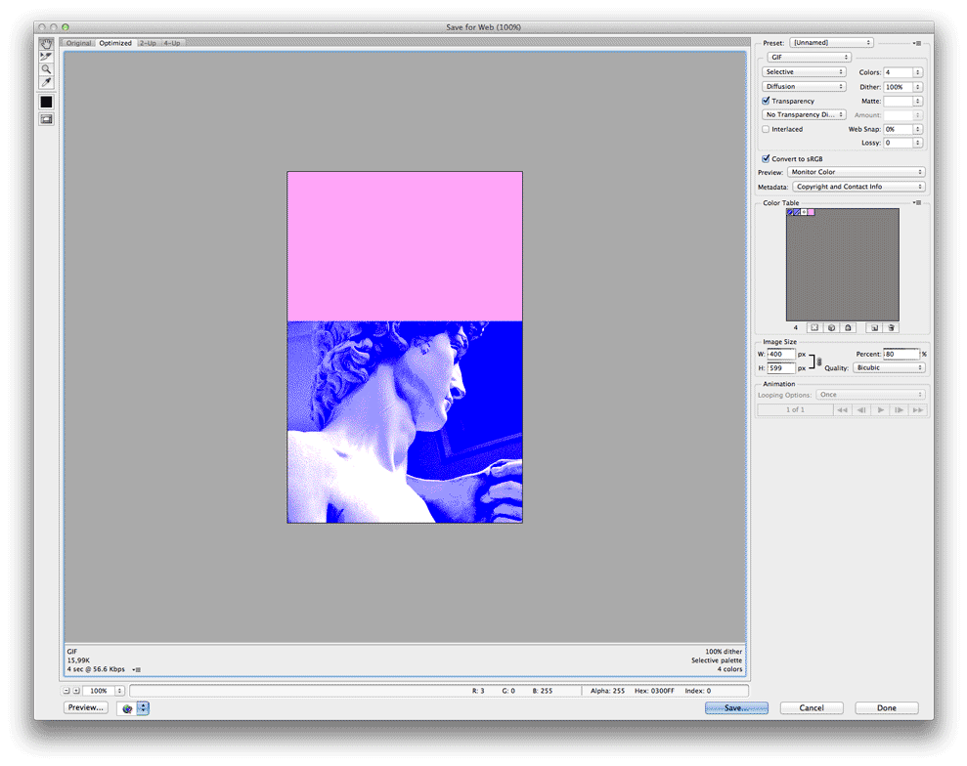967x766 pixels.
Task: Click the Cancel button
Action: coord(812,708)
